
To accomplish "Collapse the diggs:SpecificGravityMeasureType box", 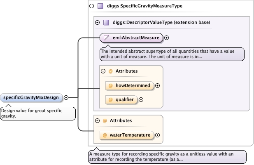I will (x=91, y=6).
